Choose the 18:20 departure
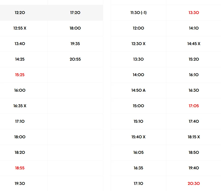The width and height of the screenshot is (221, 191). [x=20, y=153]
